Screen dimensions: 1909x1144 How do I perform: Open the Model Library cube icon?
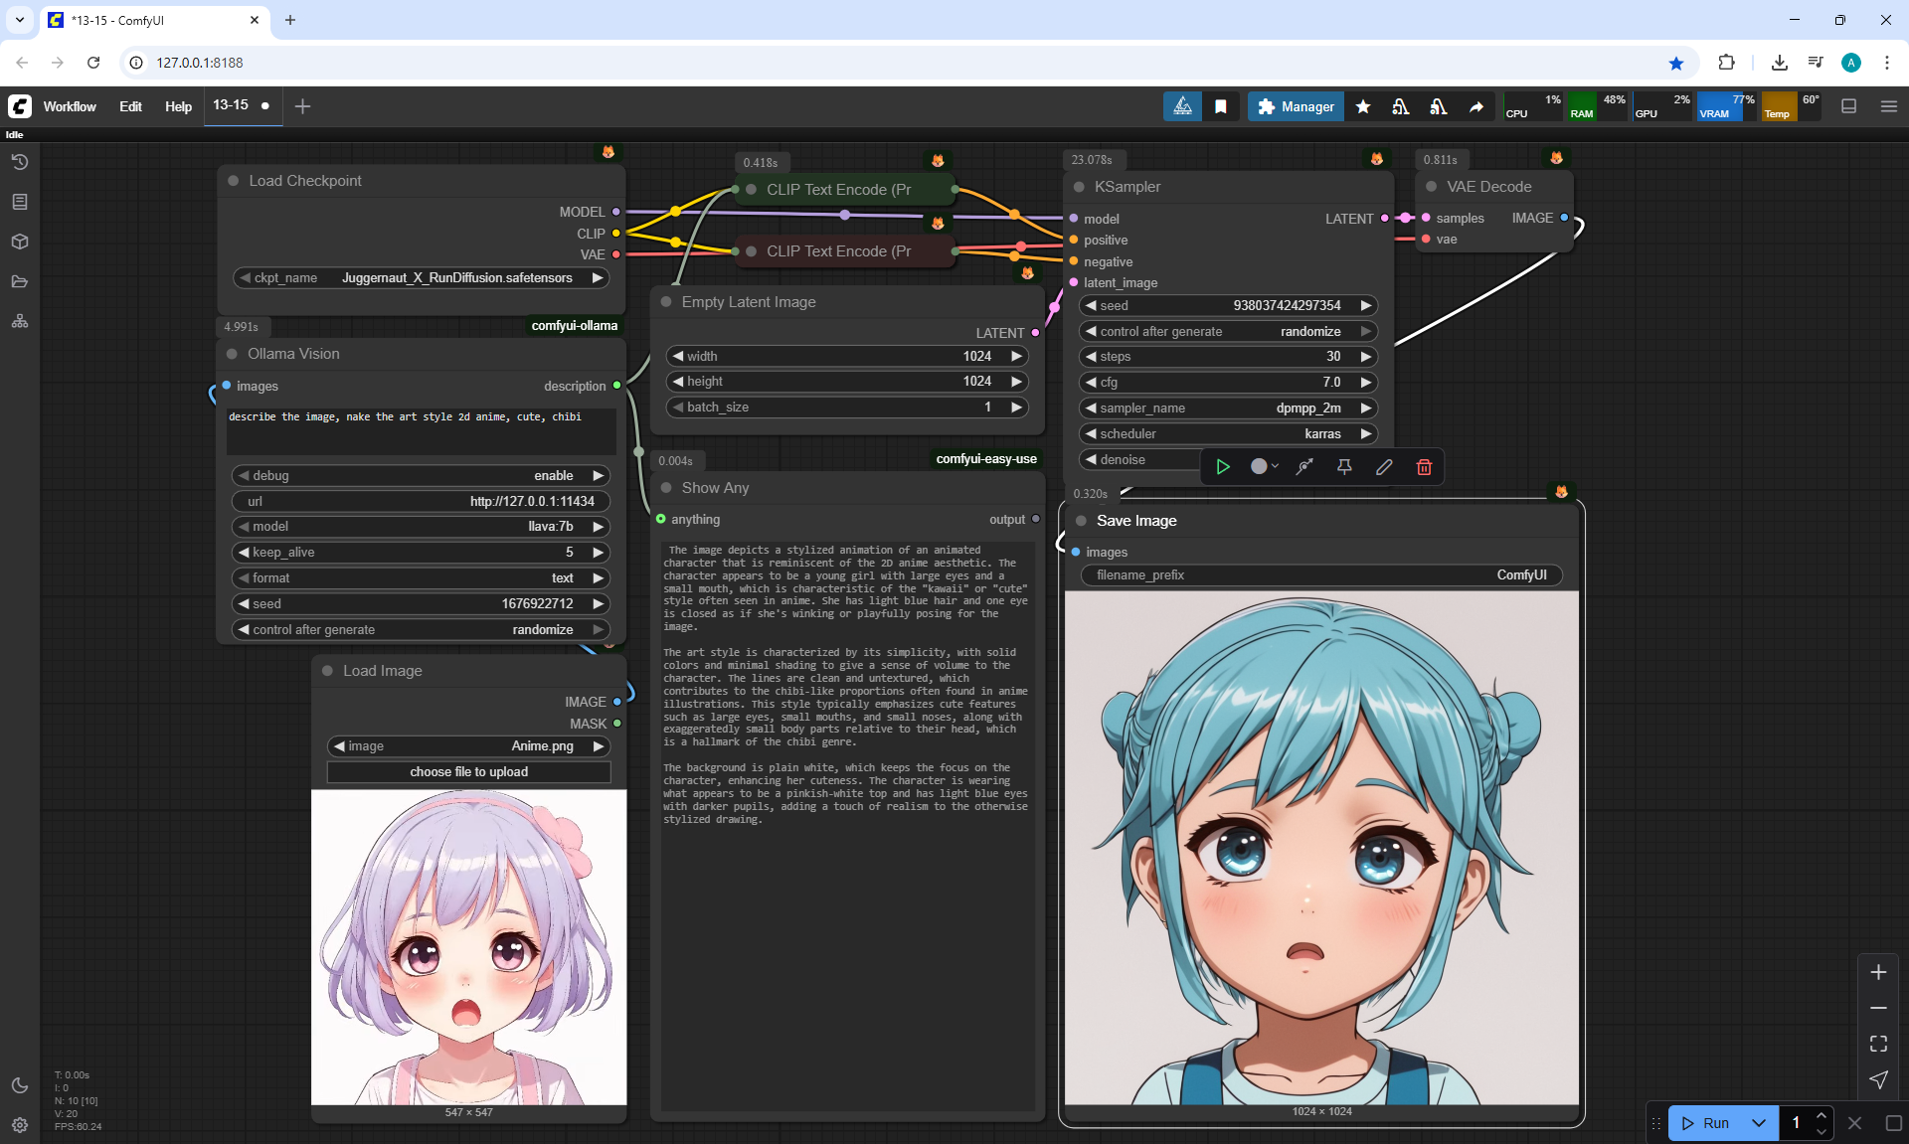click(20, 242)
